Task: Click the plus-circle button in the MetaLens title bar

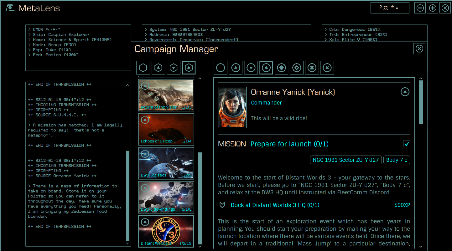Action: pyautogui.click(x=433, y=8)
